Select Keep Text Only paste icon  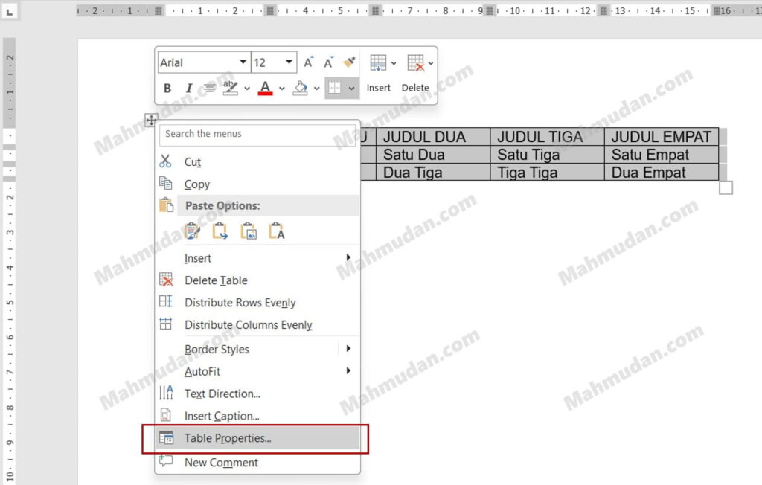pyautogui.click(x=277, y=231)
